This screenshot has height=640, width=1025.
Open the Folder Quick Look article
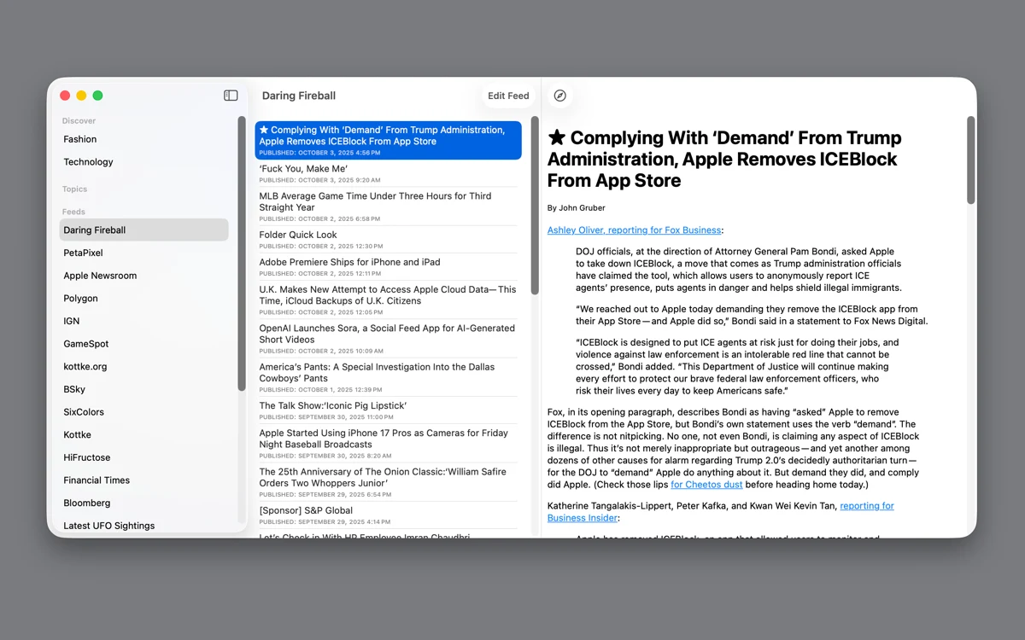388,240
